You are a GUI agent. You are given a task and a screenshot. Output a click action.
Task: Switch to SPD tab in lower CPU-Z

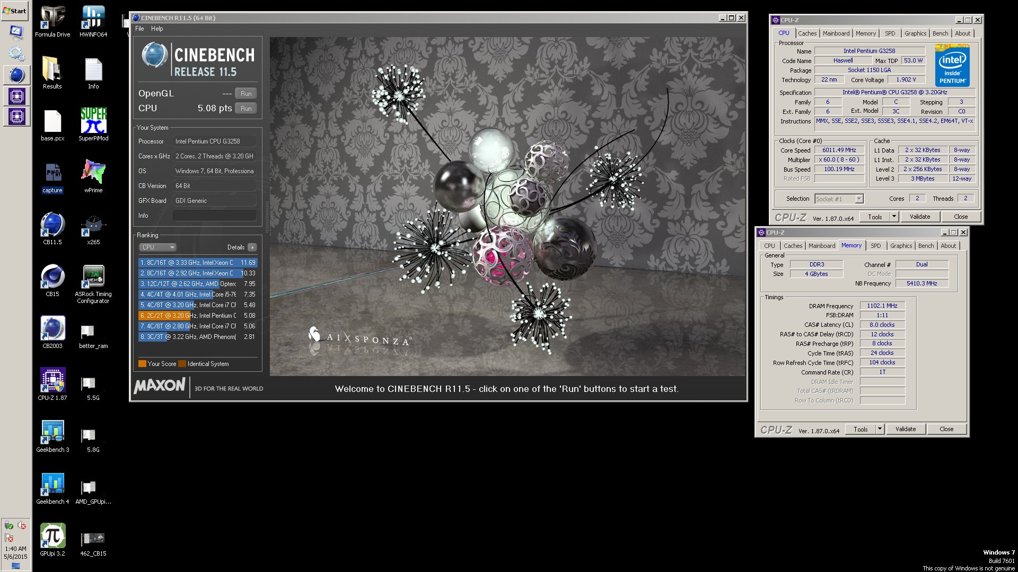[x=876, y=246]
